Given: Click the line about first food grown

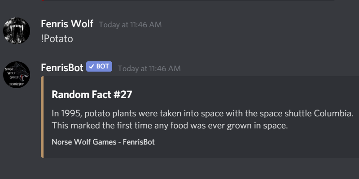Looking at the screenshot, I should (170, 126).
